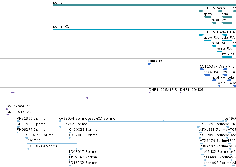Click the DME1-015H20 clone
This screenshot has height=167, width=236.
coord(121,115)
